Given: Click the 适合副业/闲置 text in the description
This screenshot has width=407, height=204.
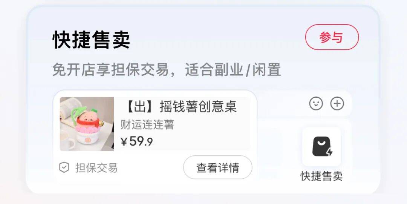Looking at the screenshot, I should 233,70.
